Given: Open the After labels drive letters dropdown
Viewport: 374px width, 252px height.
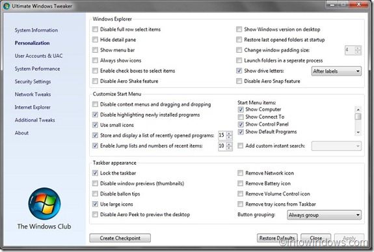Looking at the screenshot, I should (336, 71).
